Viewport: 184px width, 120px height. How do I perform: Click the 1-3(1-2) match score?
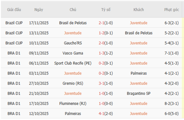(x=106, y=53)
